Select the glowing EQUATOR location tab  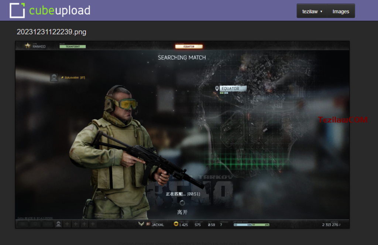[x=189, y=47]
